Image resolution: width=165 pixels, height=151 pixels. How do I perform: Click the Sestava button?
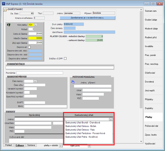point(31,145)
